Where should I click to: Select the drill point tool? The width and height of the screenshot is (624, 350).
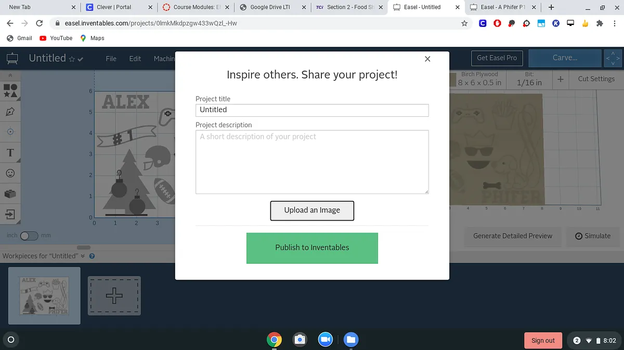tap(10, 132)
